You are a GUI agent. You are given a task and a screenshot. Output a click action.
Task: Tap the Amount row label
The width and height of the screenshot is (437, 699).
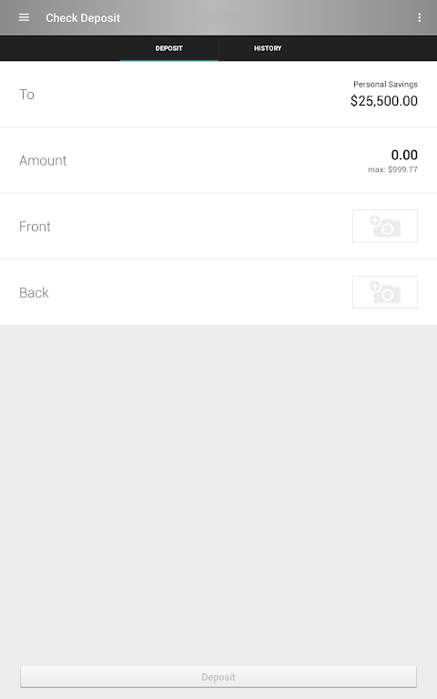pos(43,160)
